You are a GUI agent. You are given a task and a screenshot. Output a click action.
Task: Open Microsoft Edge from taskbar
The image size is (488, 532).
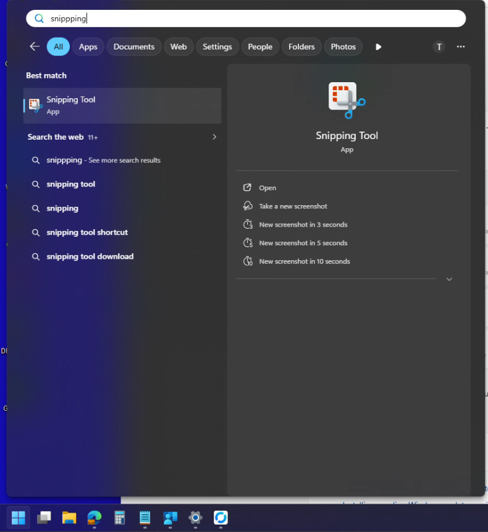[x=95, y=517]
